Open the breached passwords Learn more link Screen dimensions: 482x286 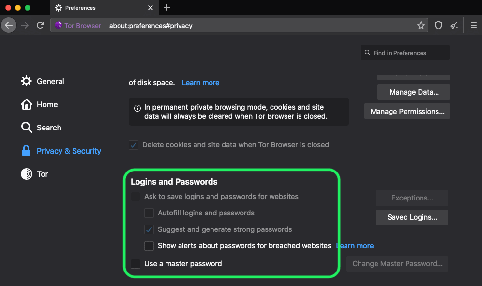(x=354, y=245)
